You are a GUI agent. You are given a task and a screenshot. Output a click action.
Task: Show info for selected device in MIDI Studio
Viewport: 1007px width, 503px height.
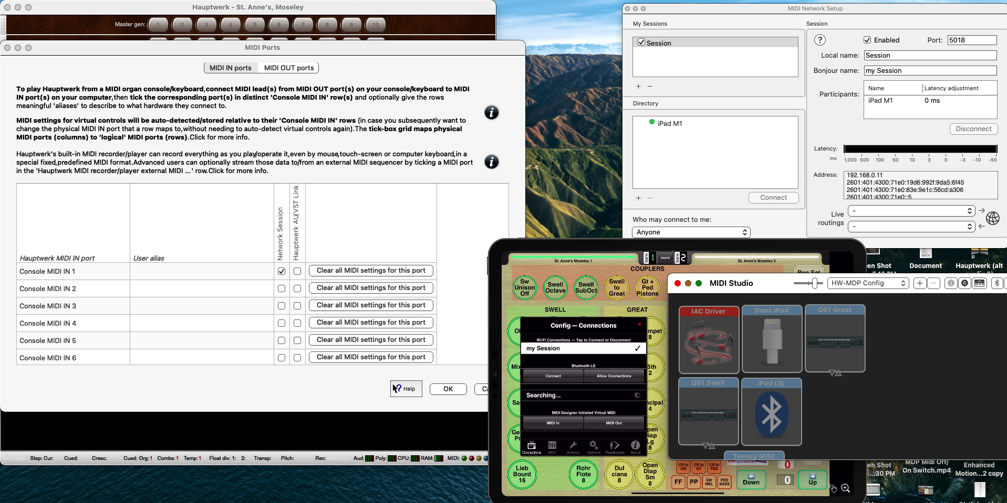click(x=951, y=283)
